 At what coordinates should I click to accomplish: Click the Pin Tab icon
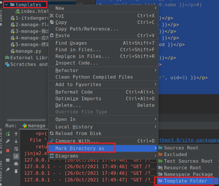point(8,170)
